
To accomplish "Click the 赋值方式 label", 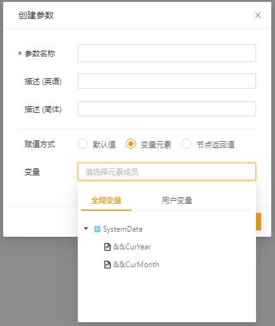I will coord(40,144).
